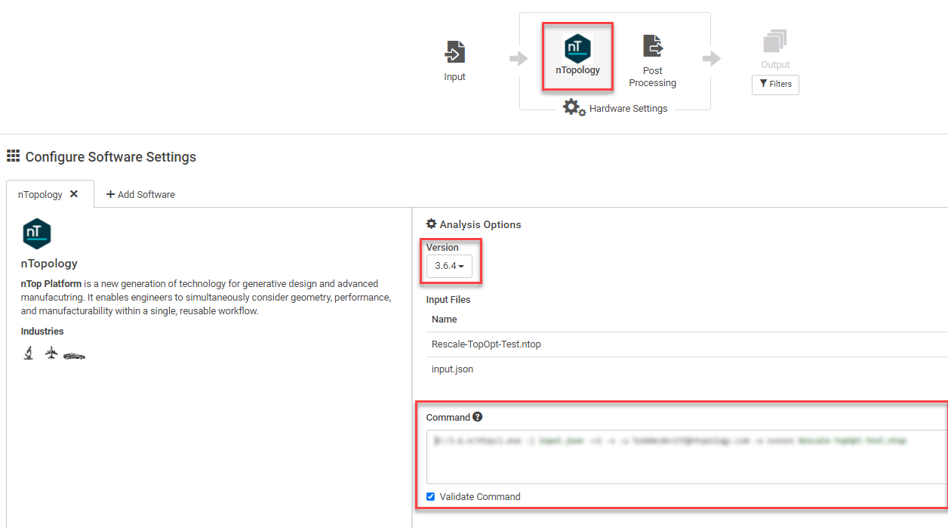
Task: Click the Hardware Settings label
Action: pos(628,108)
